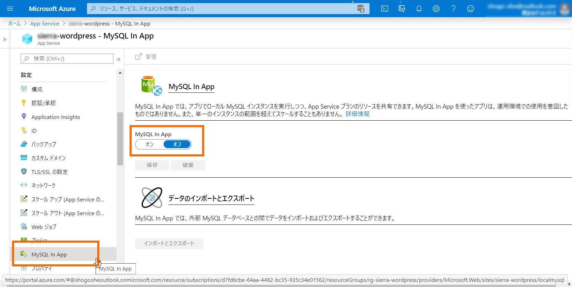
Task: Open the 詳細情報 link
Action: pos(357,114)
